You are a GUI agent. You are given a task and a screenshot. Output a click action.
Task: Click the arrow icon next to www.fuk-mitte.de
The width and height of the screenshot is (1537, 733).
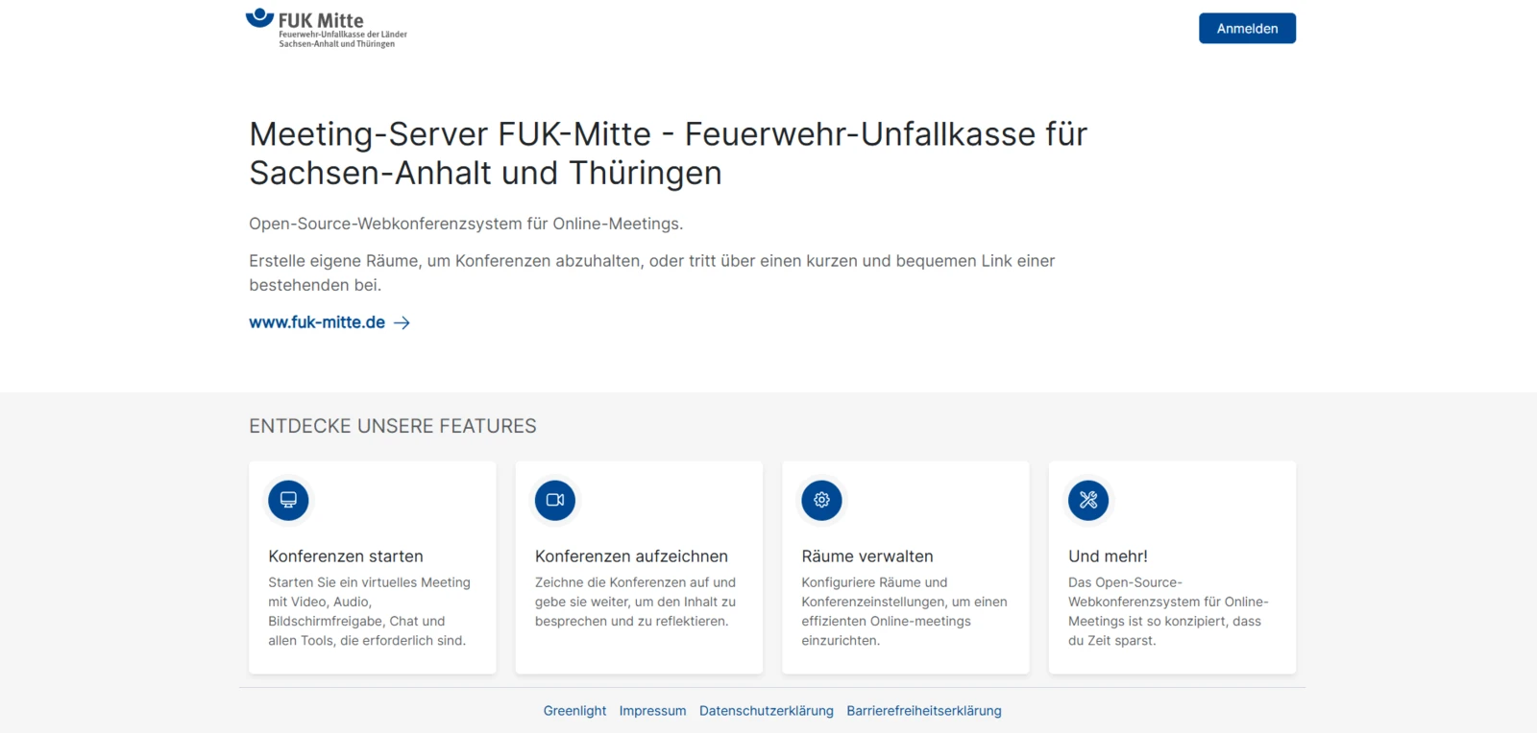(402, 323)
